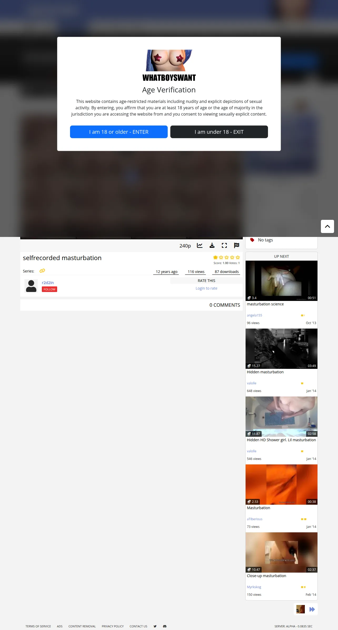The image size is (338, 630).
Task: Toggle fullscreen with the expand icon
Action: (224, 245)
